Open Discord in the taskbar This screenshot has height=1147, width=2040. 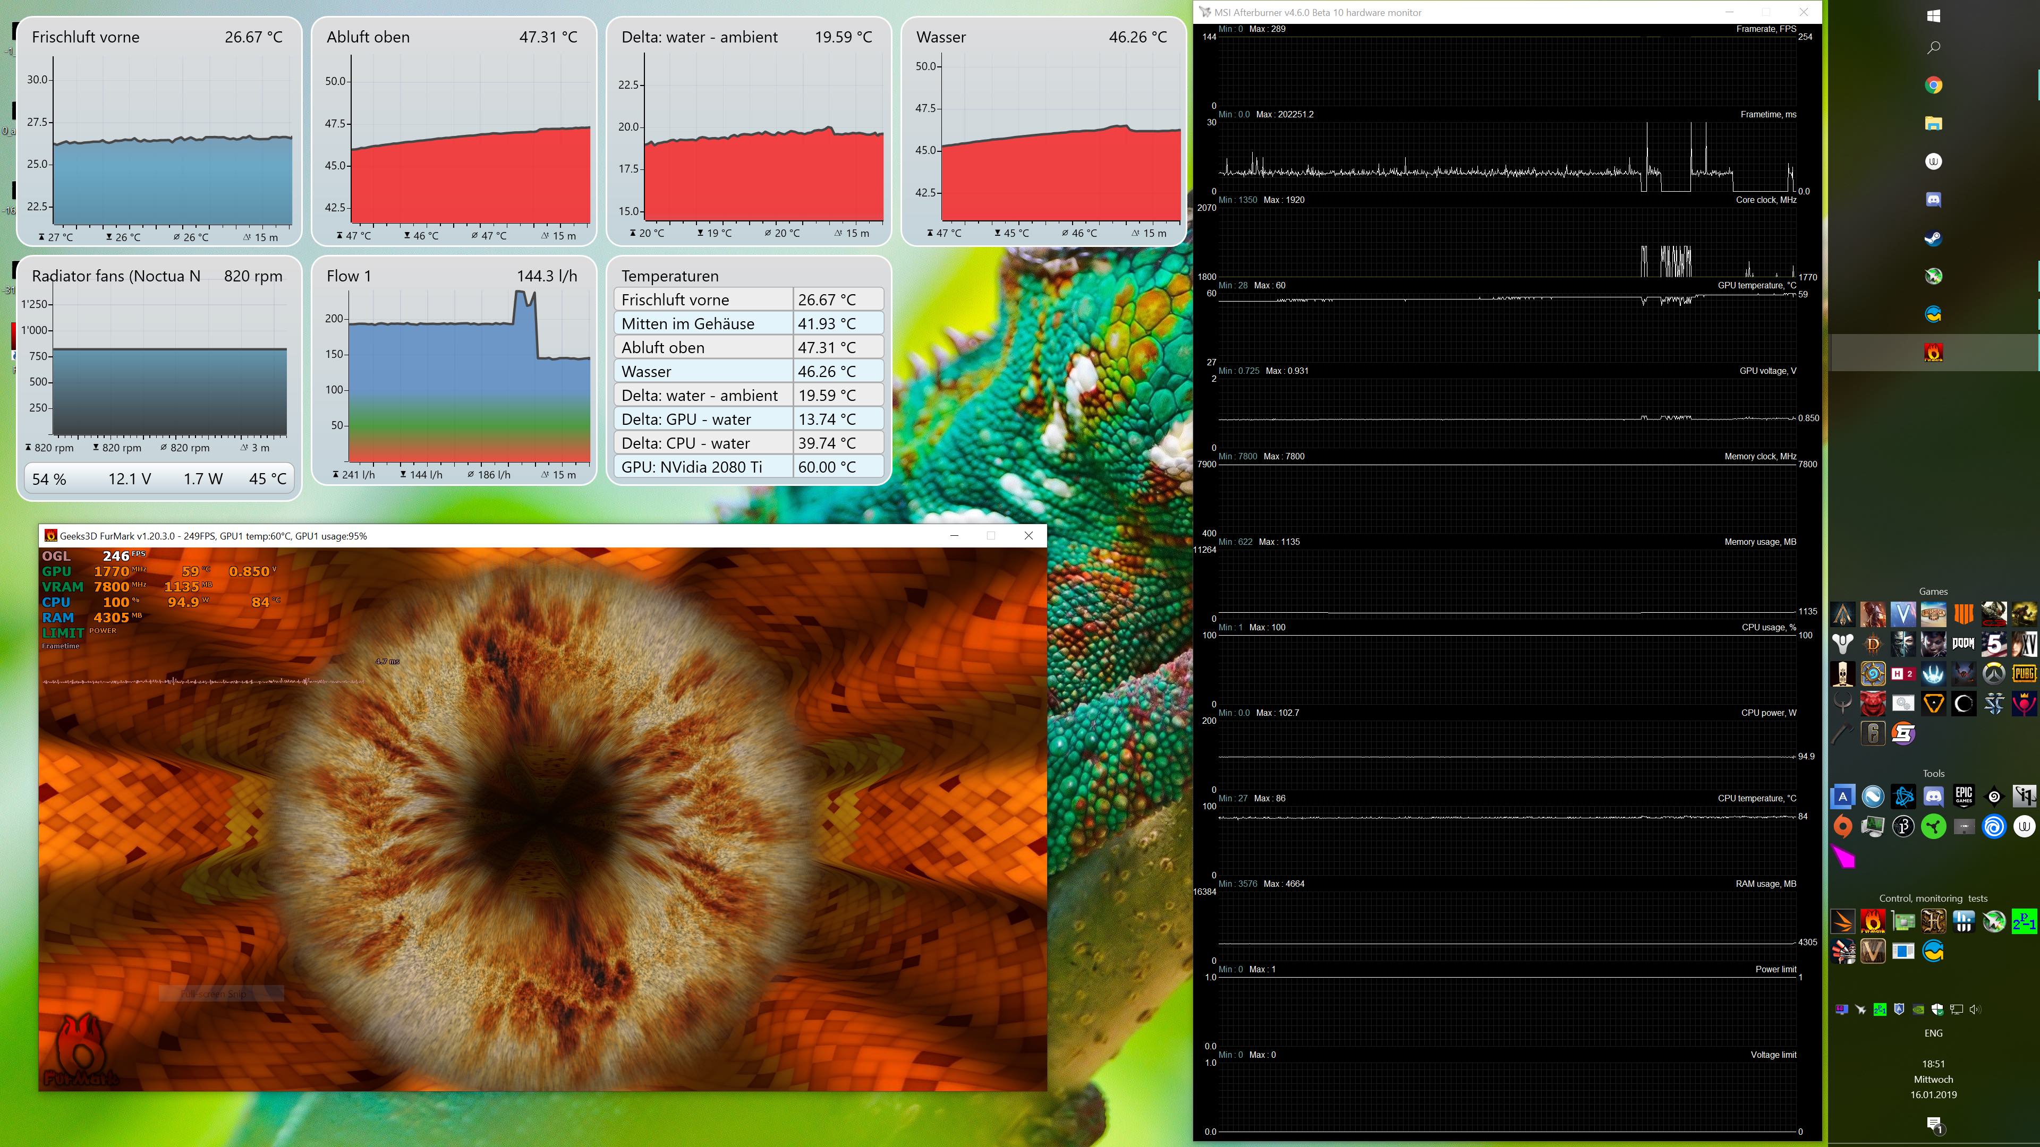tap(1933, 200)
